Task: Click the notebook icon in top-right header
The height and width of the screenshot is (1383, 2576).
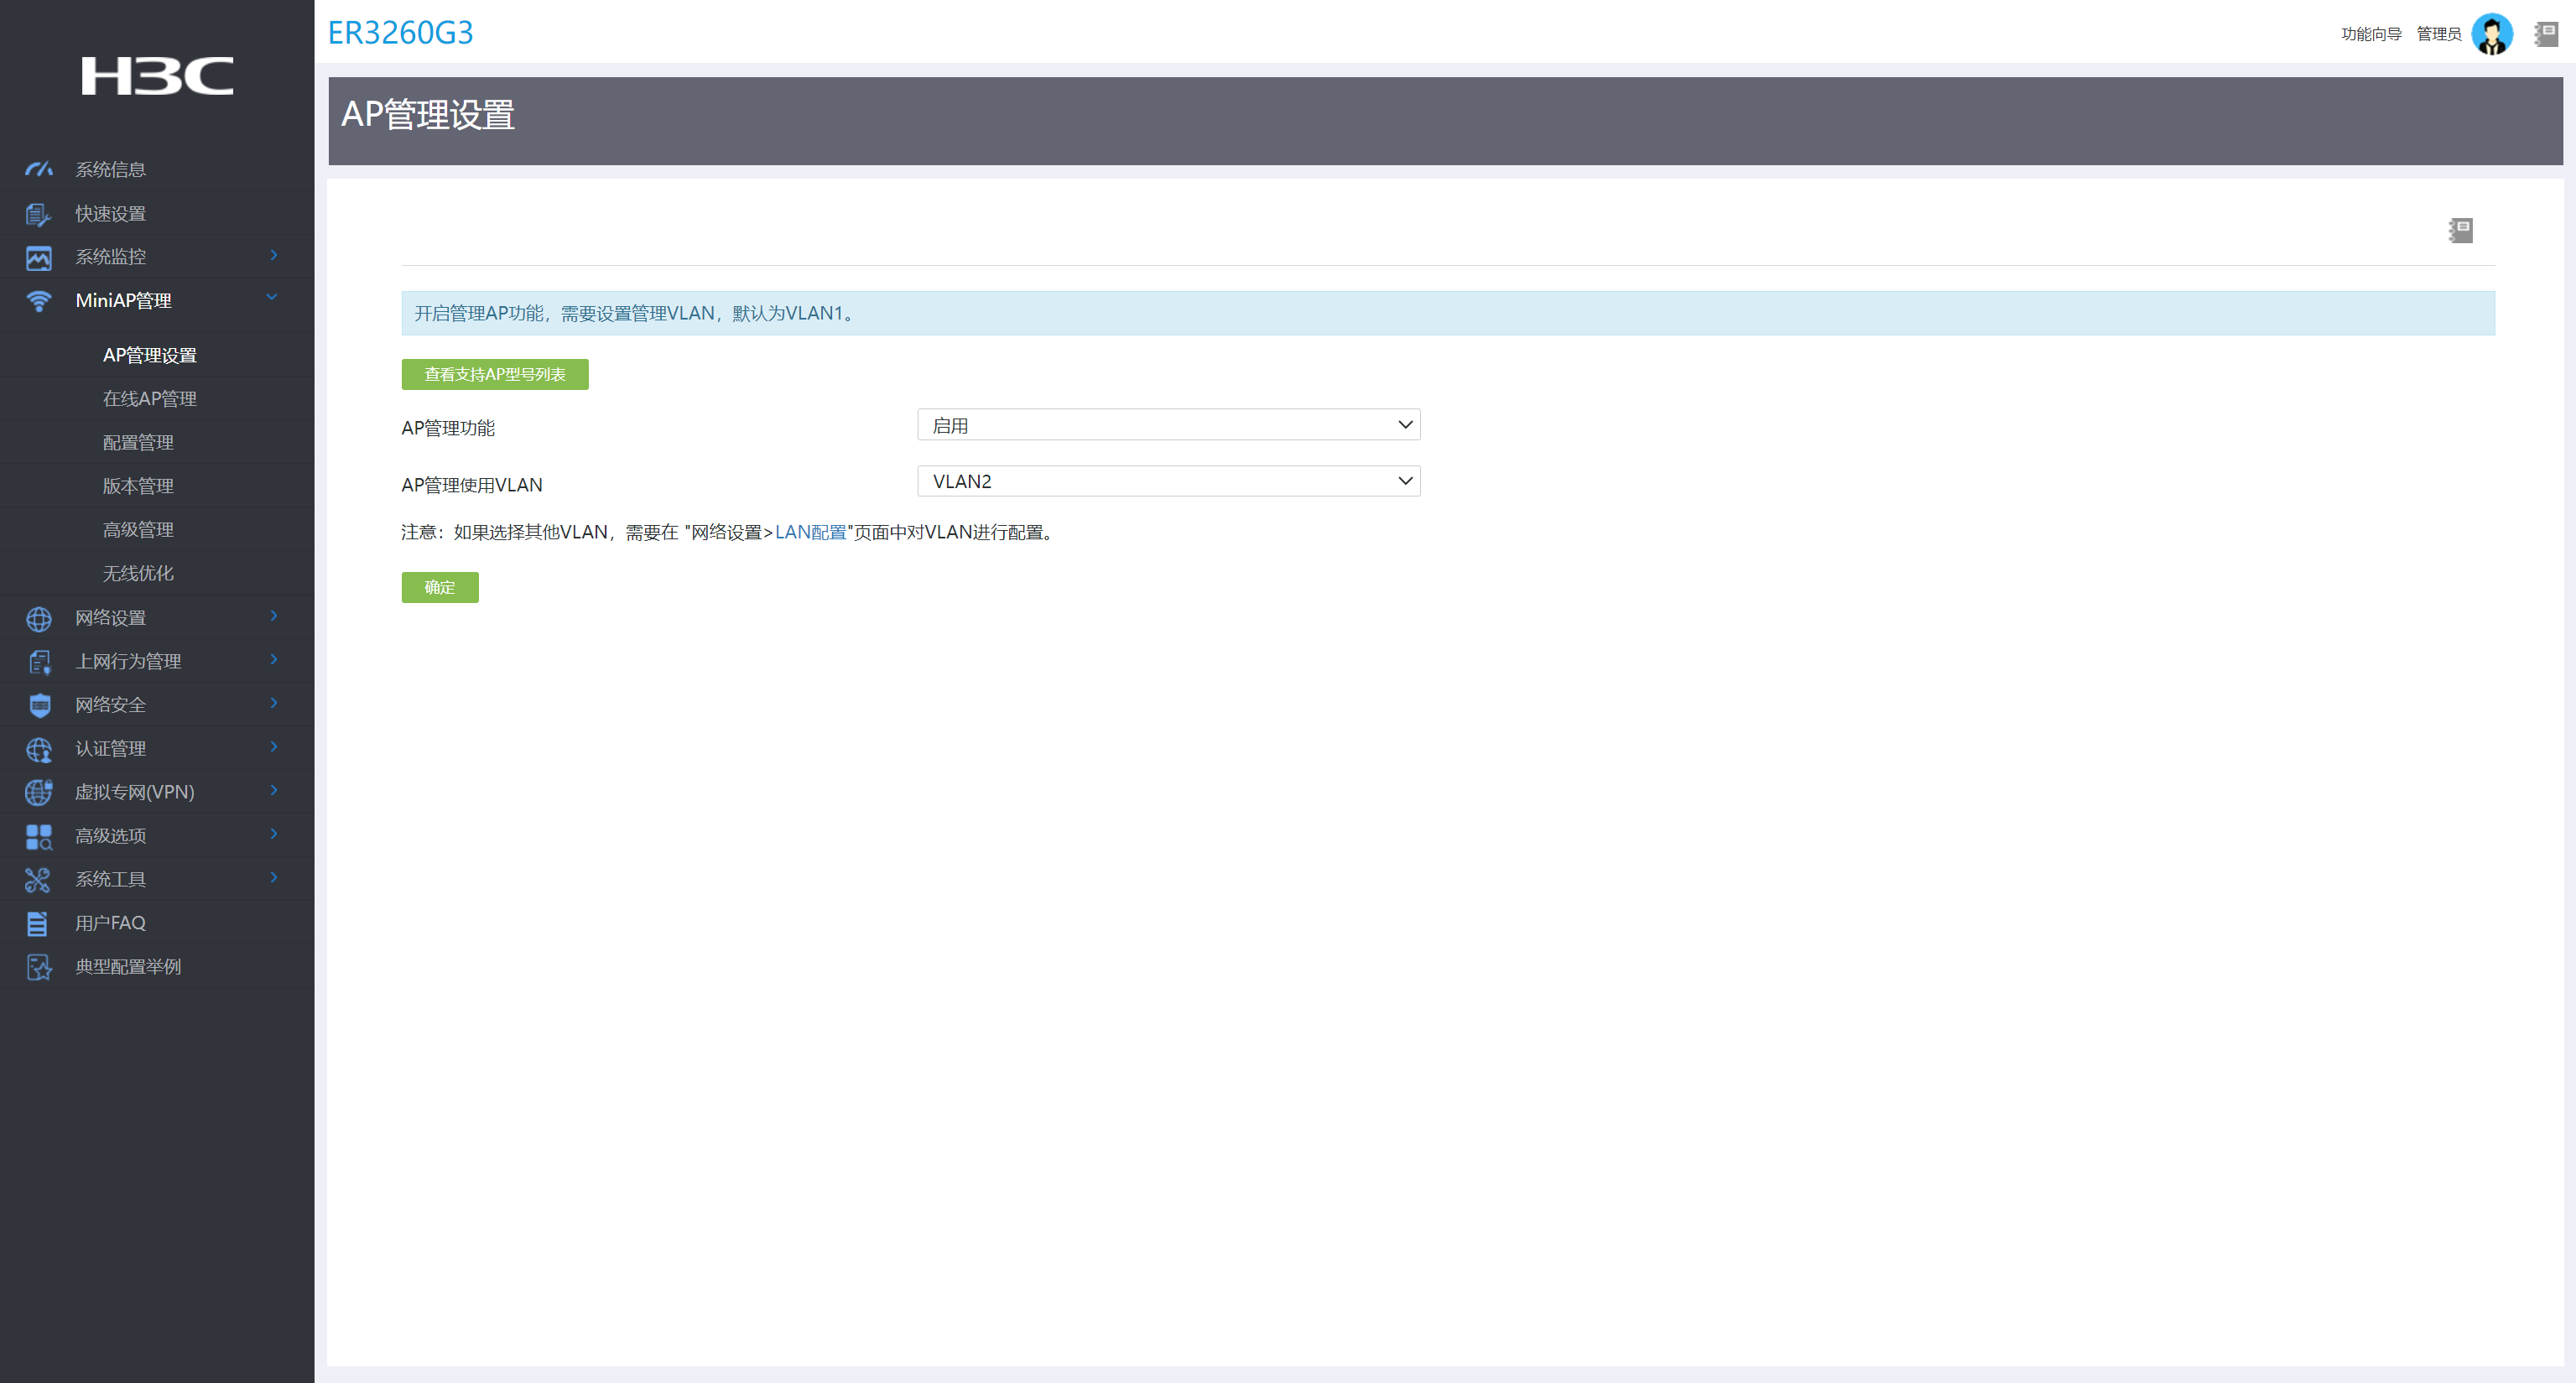Action: (2546, 34)
